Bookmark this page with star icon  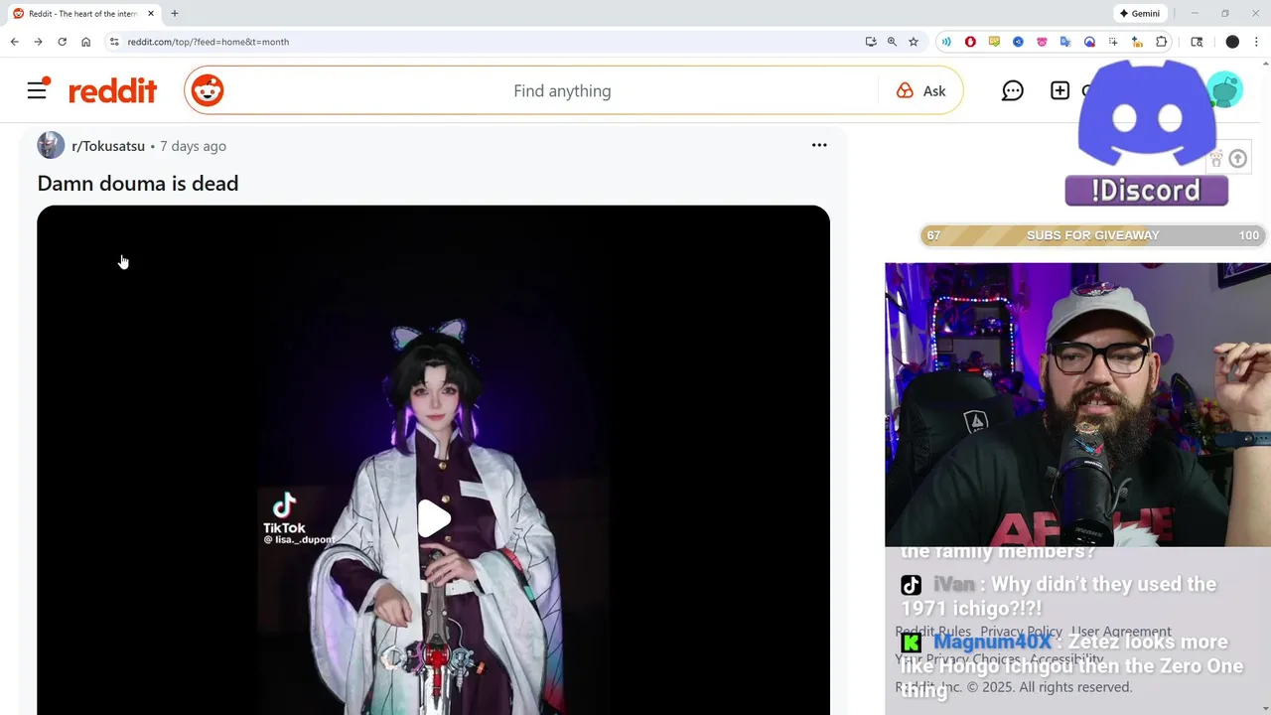[914, 42]
